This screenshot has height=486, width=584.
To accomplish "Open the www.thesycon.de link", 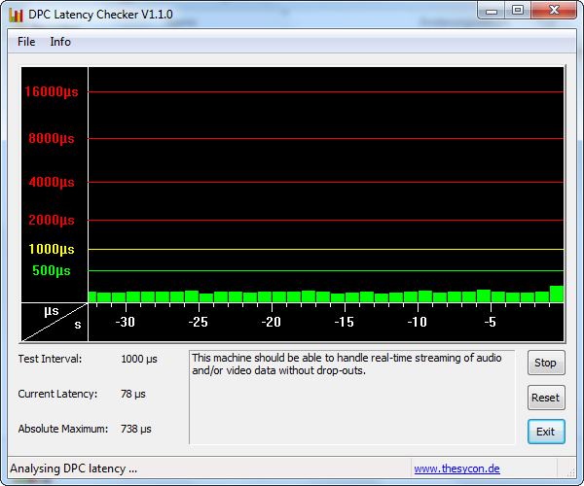I will tap(457, 469).
